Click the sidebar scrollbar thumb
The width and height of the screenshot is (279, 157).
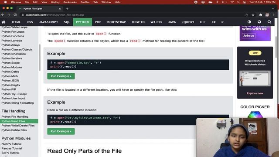click(x=40, y=58)
